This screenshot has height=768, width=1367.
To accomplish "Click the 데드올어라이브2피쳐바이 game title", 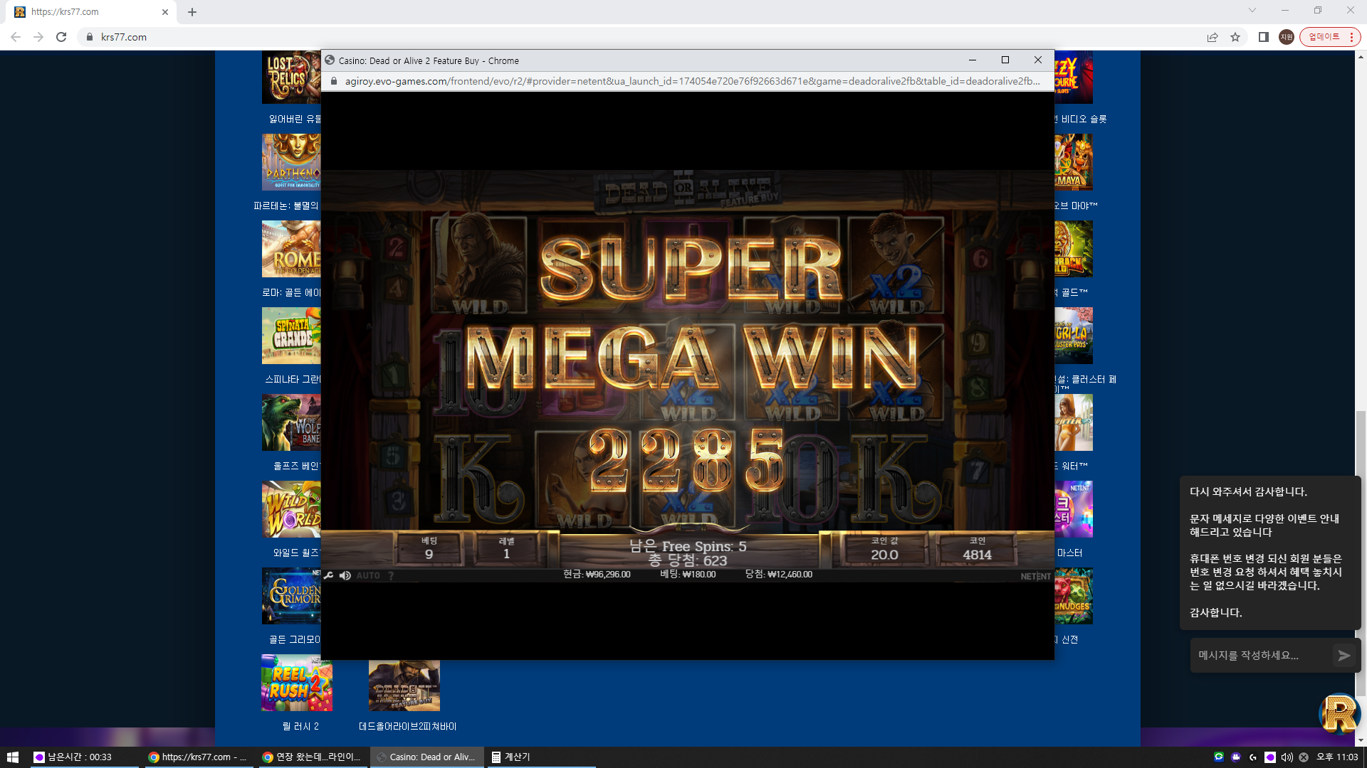I will 407,726.
